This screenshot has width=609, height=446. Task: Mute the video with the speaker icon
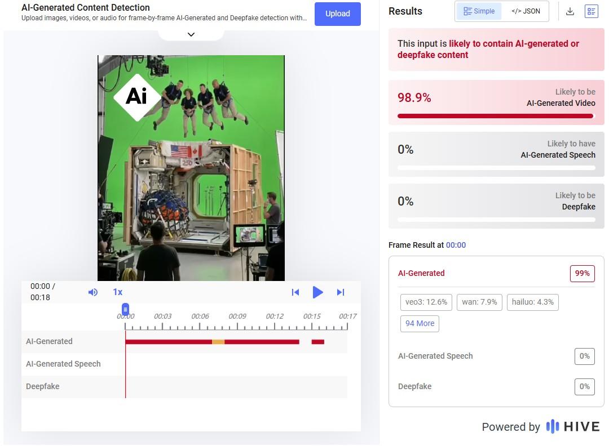point(93,292)
